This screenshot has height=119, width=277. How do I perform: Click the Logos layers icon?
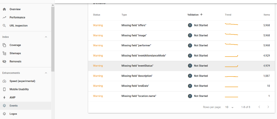pyautogui.click(x=4, y=114)
